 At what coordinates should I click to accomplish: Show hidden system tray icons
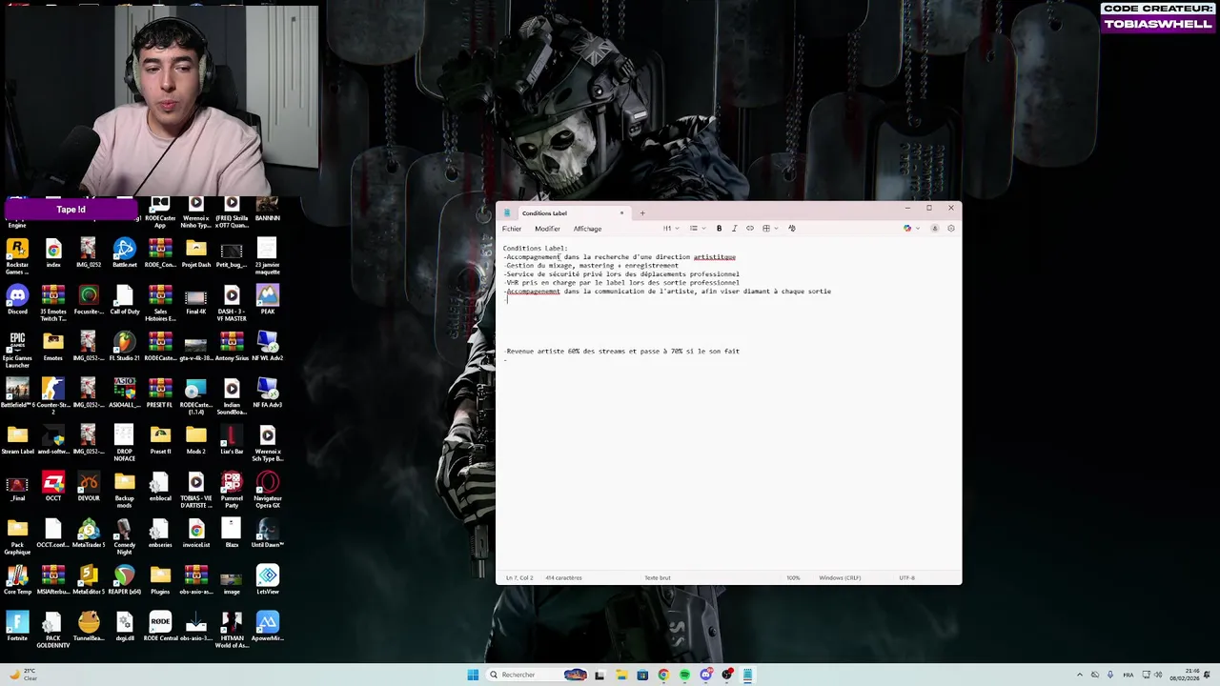click(1080, 675)
